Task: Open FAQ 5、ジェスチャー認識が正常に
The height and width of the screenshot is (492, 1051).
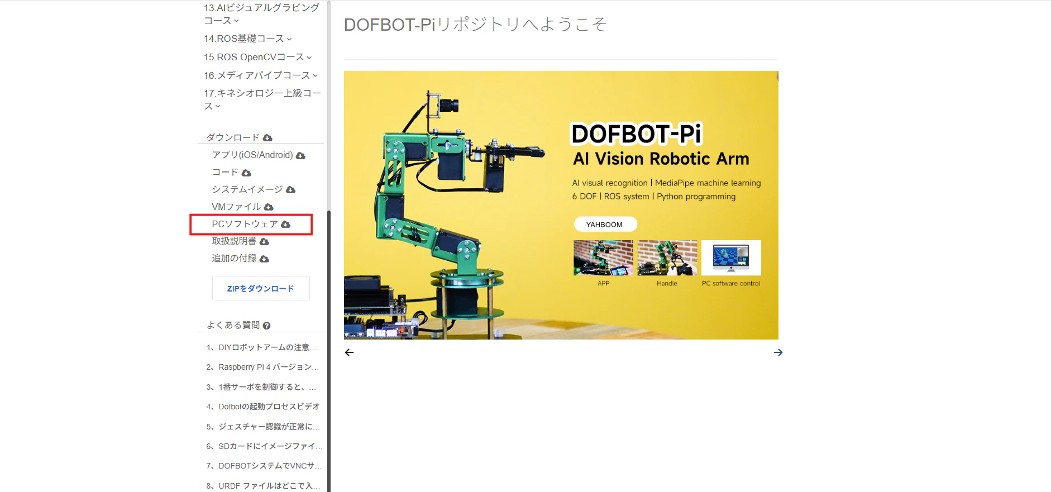Action: tap(263, 427)
